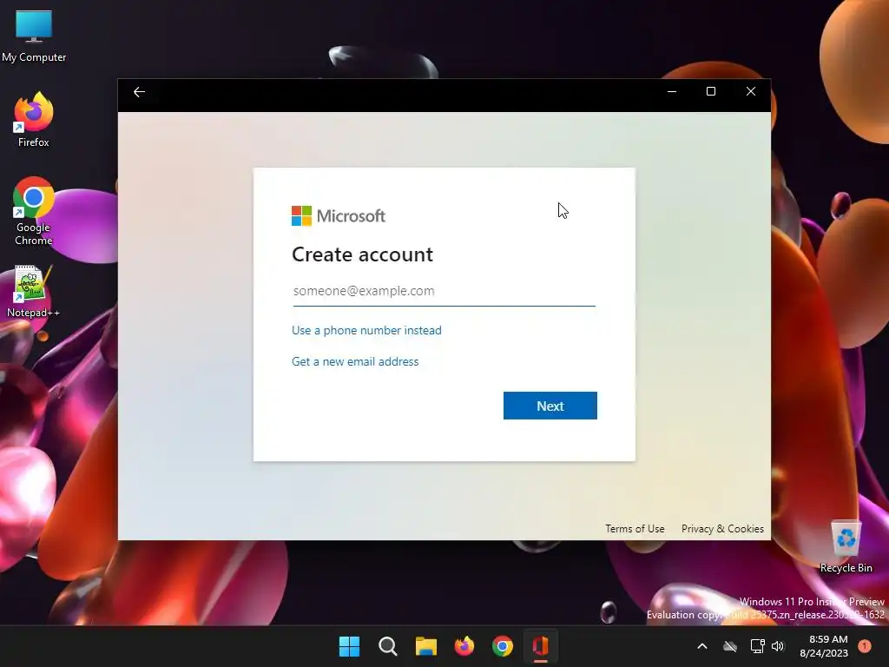Click the email address input field

[444, 291]
